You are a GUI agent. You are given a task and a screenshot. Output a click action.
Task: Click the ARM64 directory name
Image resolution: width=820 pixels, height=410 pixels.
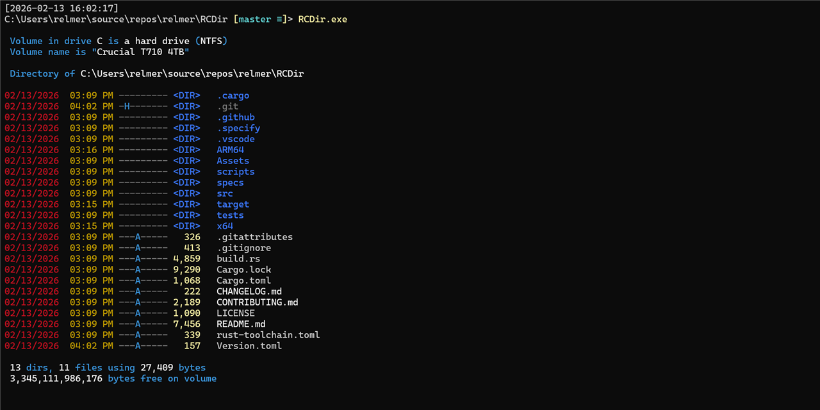tap(230, 150)
